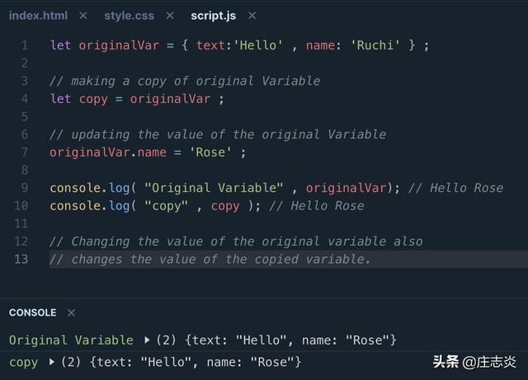This screenshot has width=528, height=380.
Task: Switch to the style.css tab
Action: pyautogui.click(x=128, y=16)
